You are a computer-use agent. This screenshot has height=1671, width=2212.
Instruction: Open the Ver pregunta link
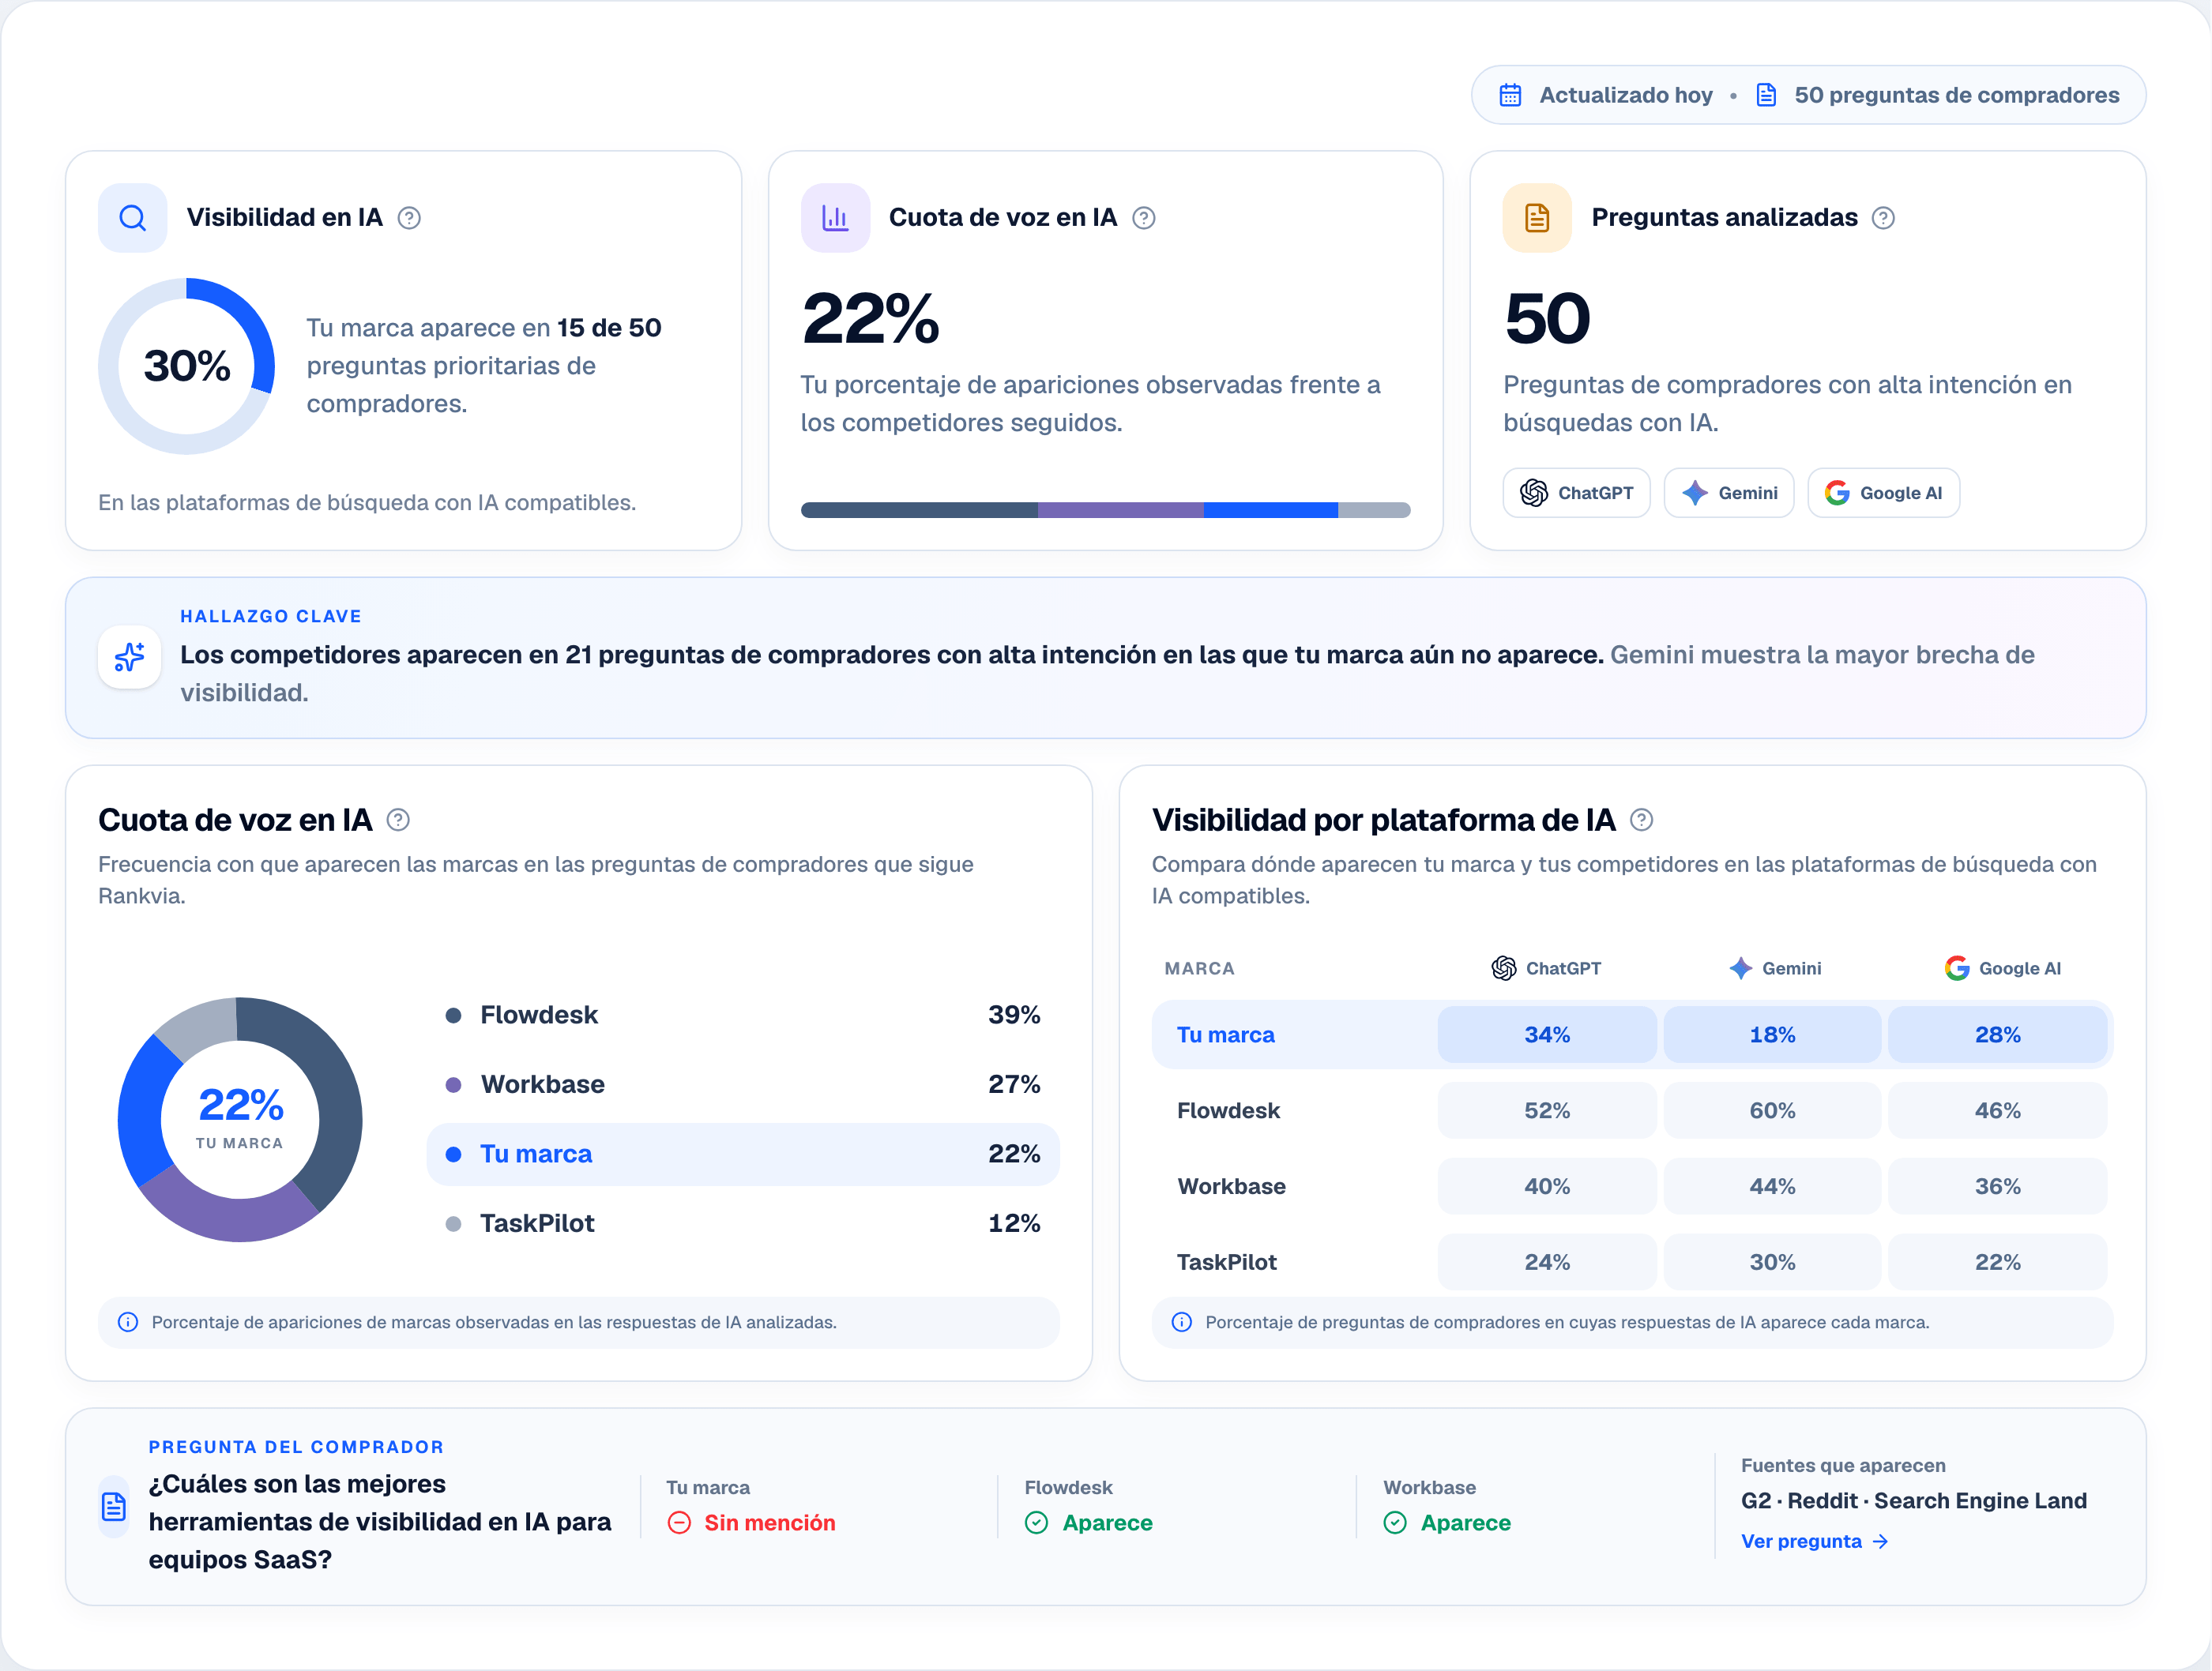(x=1814, y=1541)
